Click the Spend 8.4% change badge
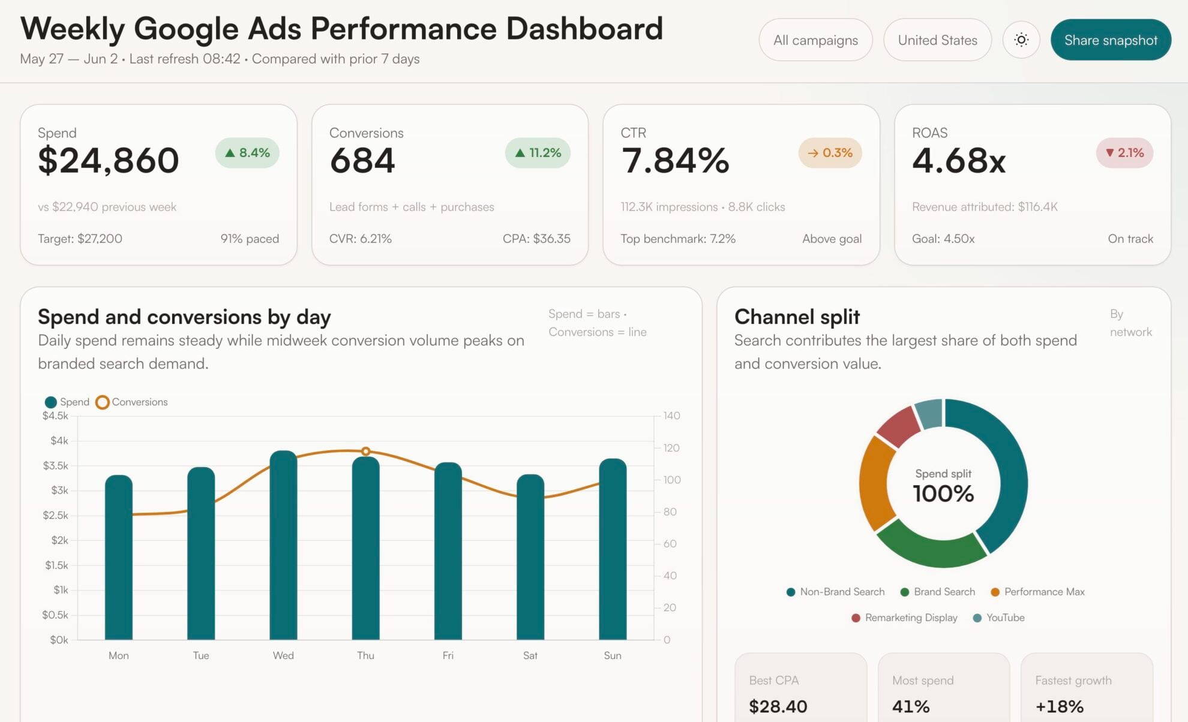 coord(247,153)
